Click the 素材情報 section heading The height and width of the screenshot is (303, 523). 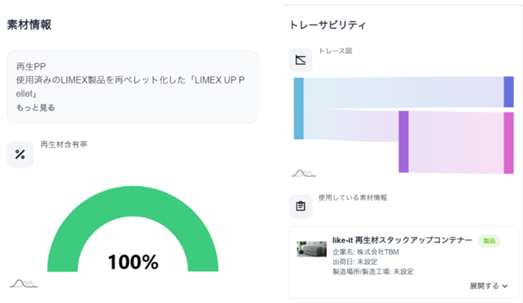click(x=29, y=25)
